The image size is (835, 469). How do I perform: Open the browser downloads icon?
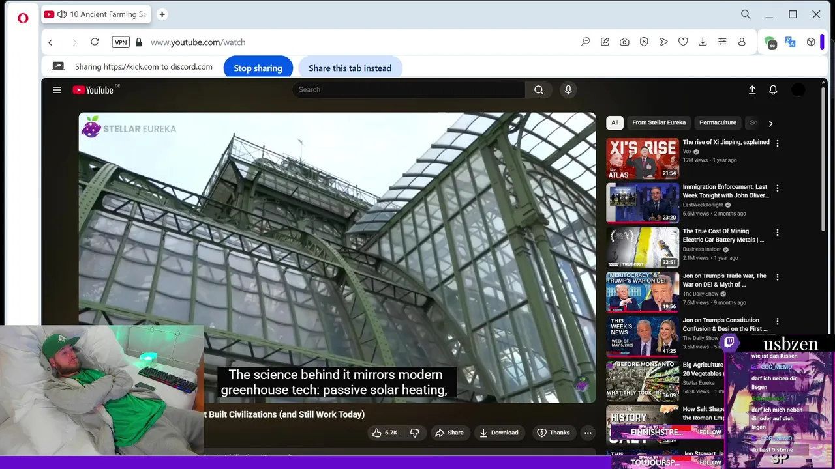click(x=703, y=42)
